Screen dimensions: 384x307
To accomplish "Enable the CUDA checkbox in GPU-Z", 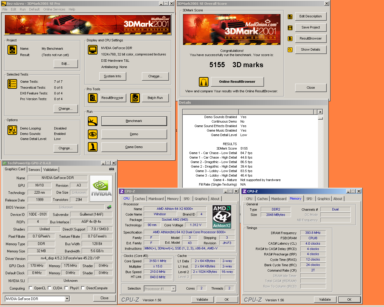I will [x=49, y=288].
